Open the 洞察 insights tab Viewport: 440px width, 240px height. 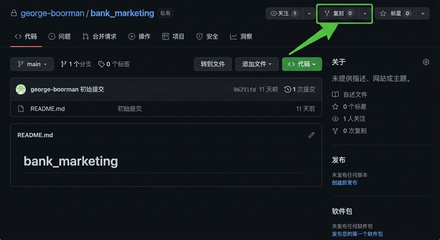point(241,37)
